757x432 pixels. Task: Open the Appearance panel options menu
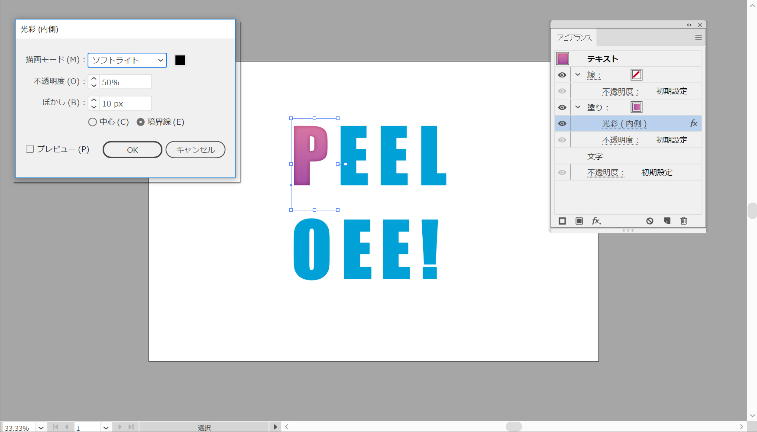[x=698, y=38]
